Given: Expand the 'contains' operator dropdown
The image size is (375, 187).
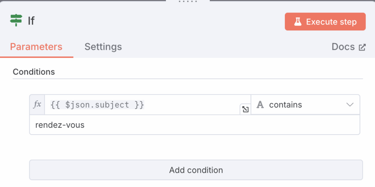Looking at the screenshot, I should point(305,105).
